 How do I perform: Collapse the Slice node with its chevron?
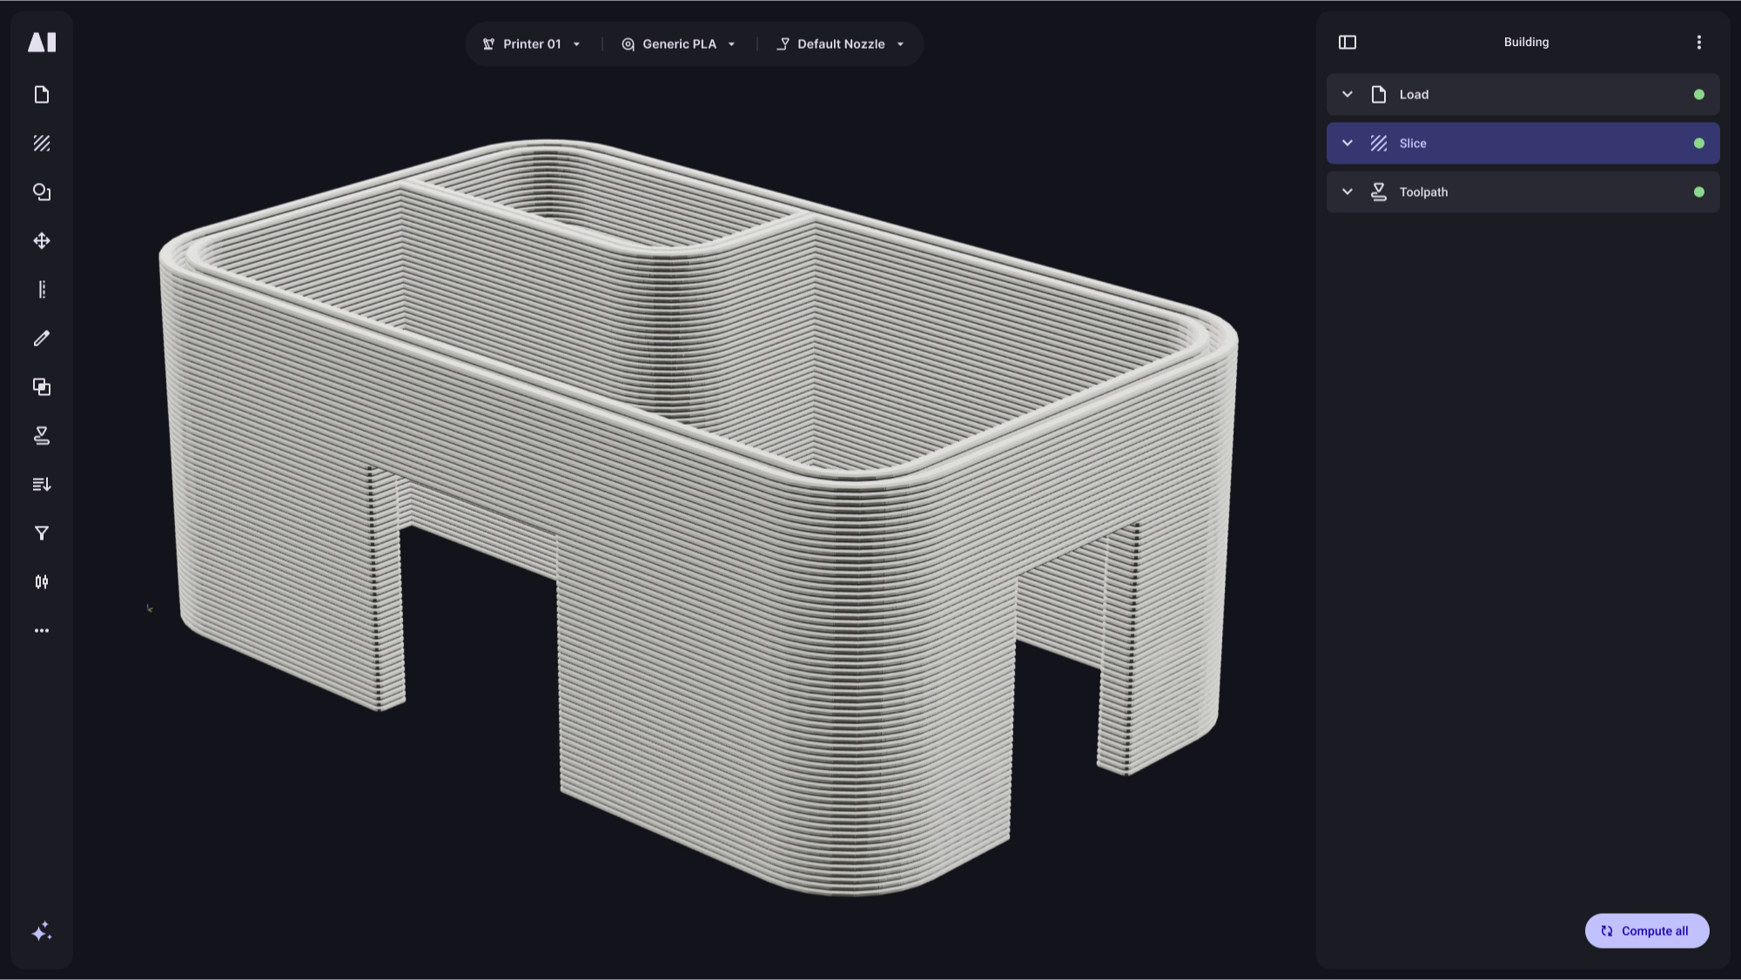click(x=1348, y=143)
